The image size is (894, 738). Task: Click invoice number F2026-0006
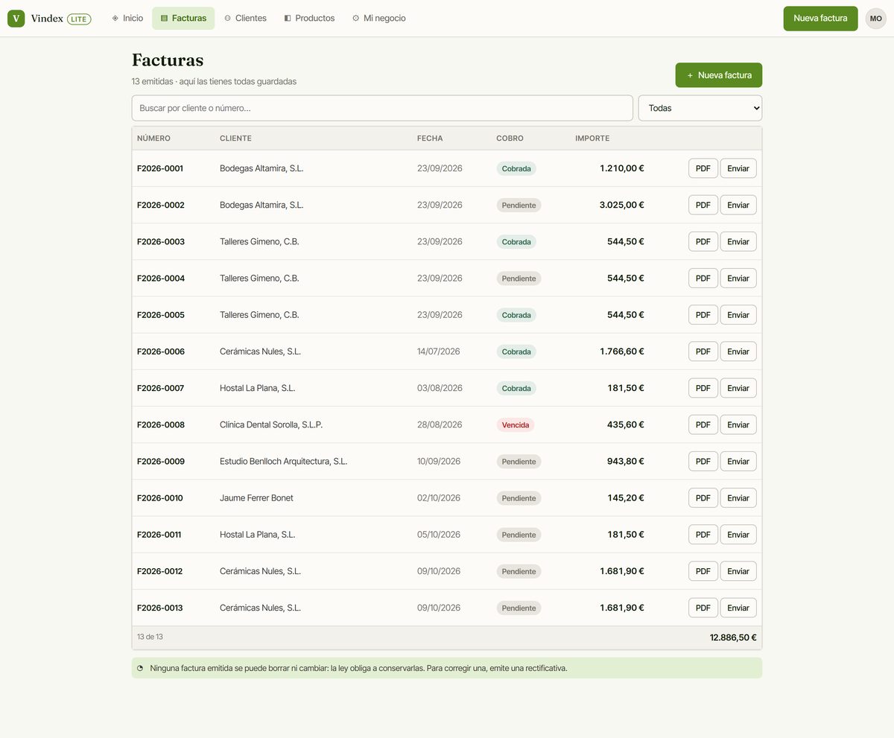click(x=161, y=351)
